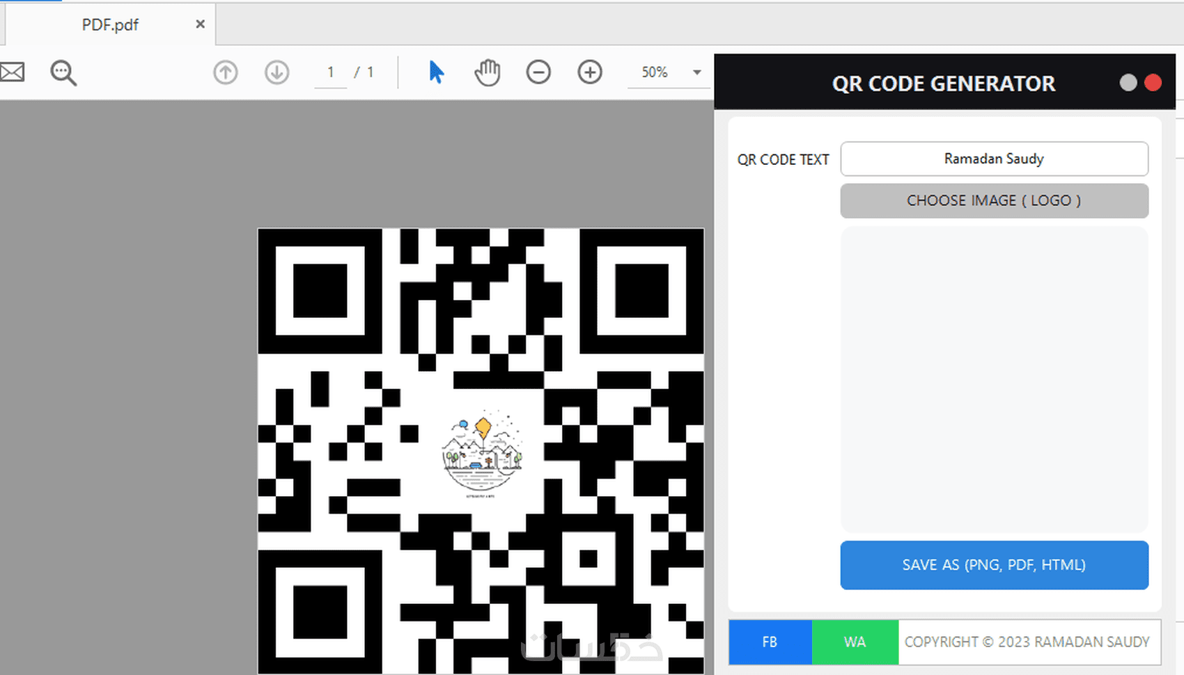Switch to the PDF.pdf tab
This screenshot has height=675, width=1184.
pyautogui.click(x=110, y=25)
